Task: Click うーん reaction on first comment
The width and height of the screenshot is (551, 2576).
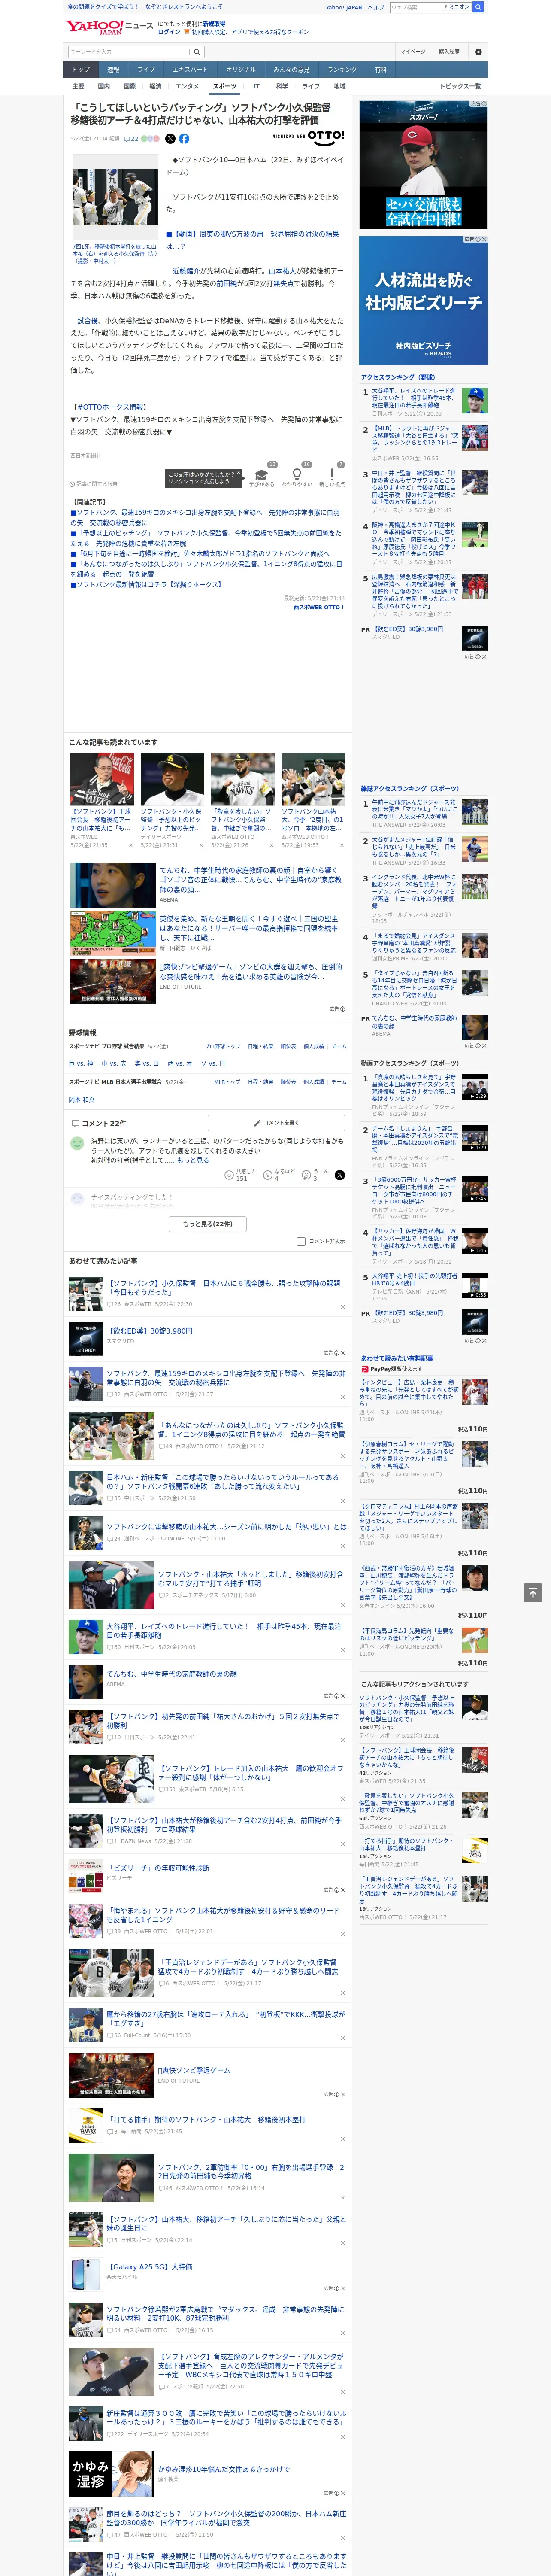Action: (x=307, y=1176)
